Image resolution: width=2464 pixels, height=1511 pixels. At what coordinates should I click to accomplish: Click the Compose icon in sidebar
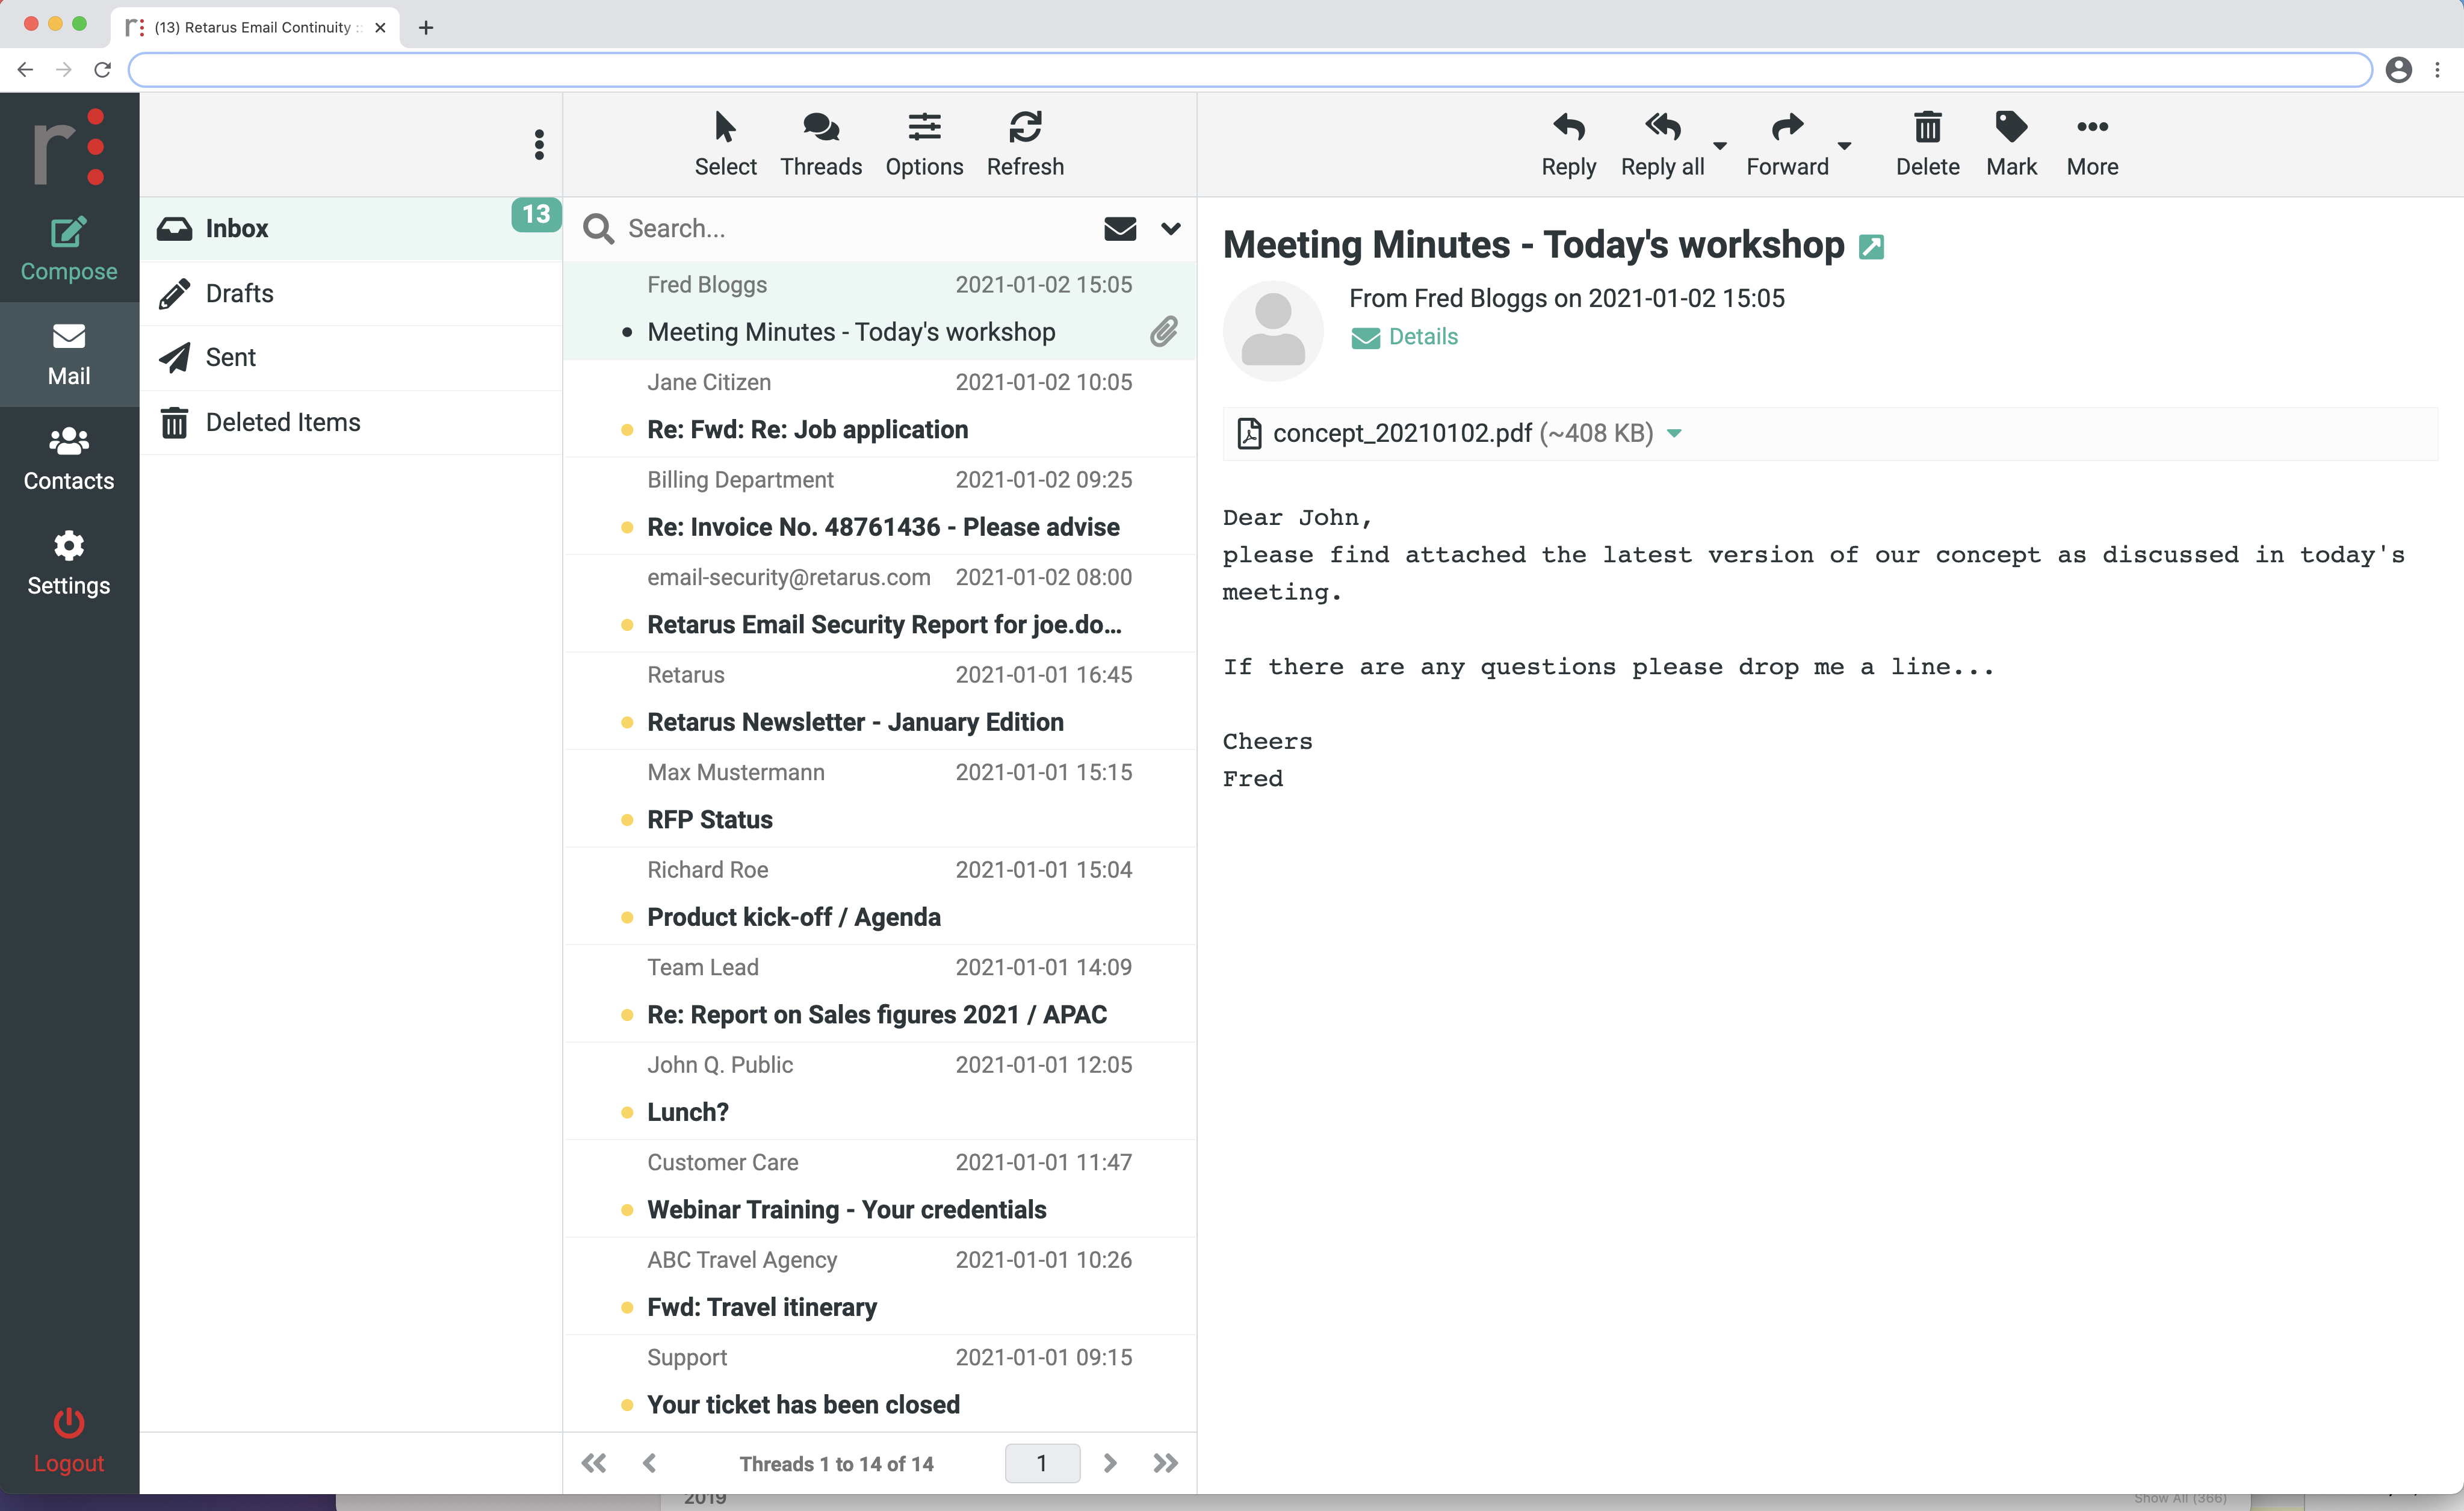pos(68,233)
